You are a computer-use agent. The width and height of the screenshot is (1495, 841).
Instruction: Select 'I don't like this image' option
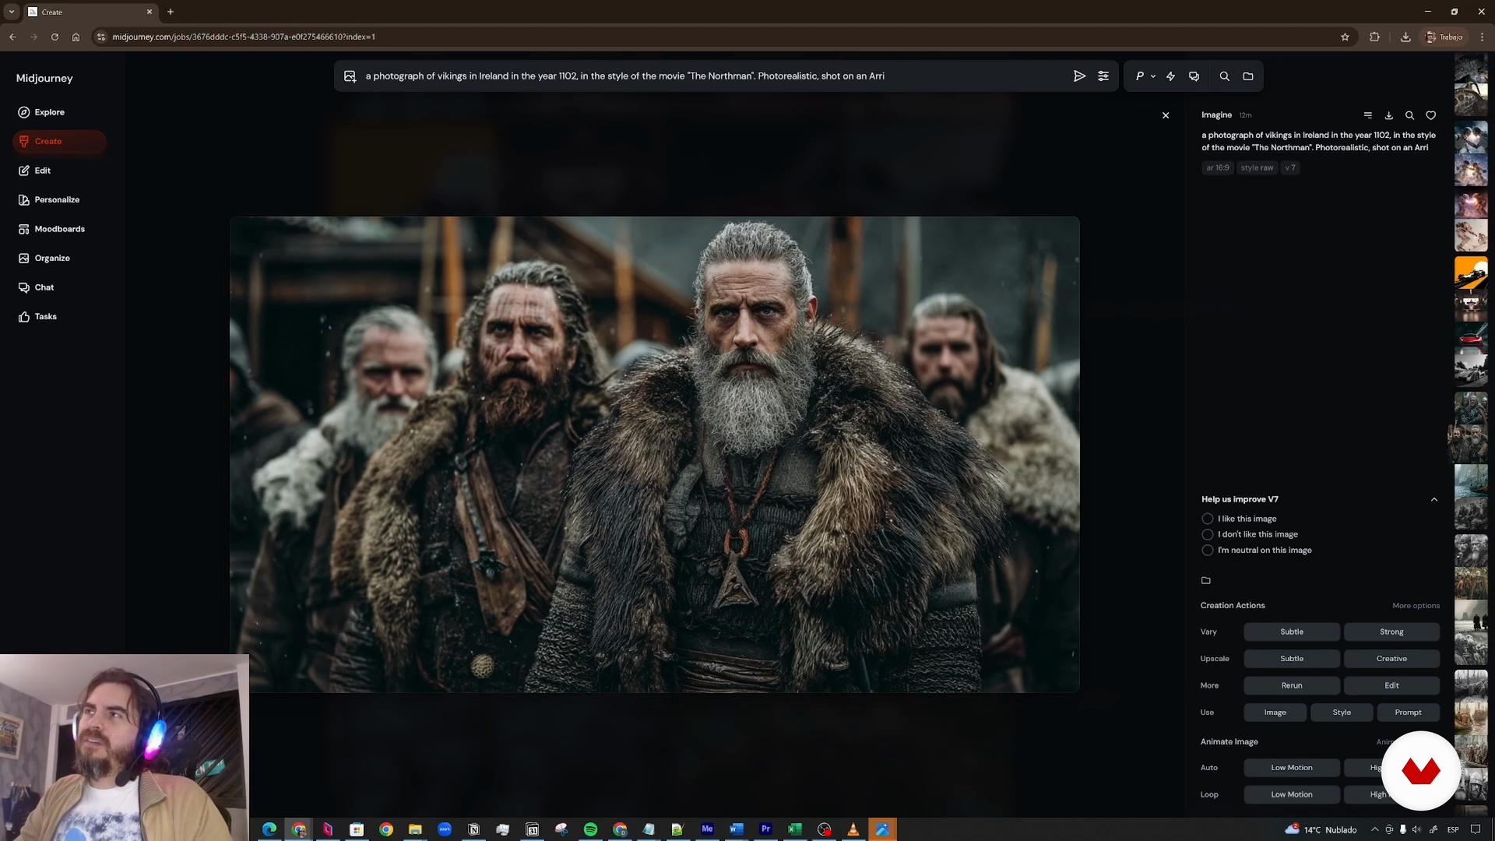[x=1250, y=534]
